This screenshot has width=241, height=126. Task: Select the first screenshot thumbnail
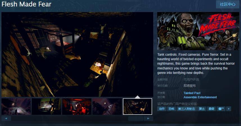(x=16, y=106)
